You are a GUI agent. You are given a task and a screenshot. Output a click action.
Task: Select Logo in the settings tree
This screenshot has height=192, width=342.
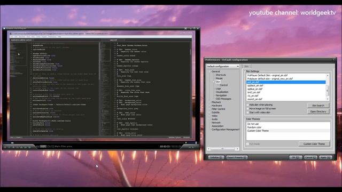point(218,89)
